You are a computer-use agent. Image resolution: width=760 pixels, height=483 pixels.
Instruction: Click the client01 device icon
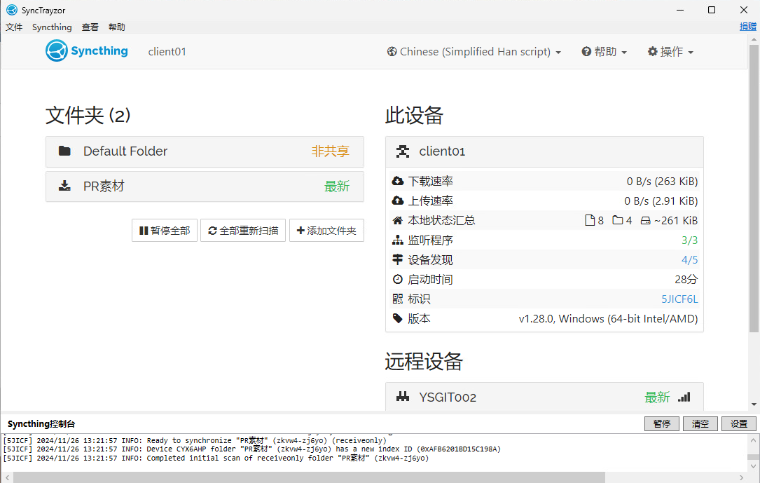pyautogui.click(x=402, y=151)
